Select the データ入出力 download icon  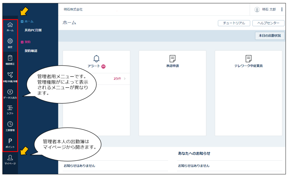click(x=10, y=92)
